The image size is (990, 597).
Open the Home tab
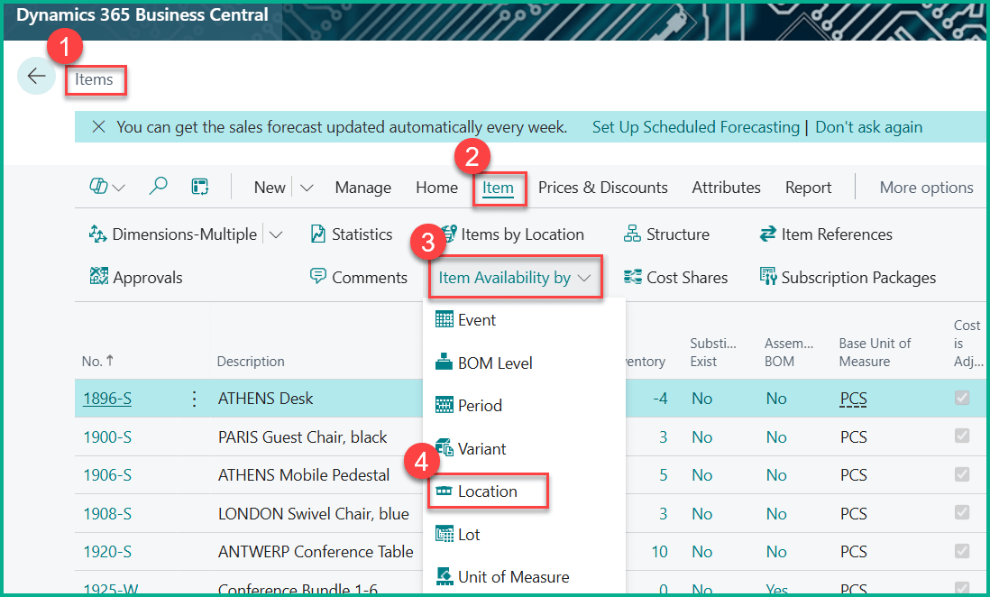coord(437,188)
